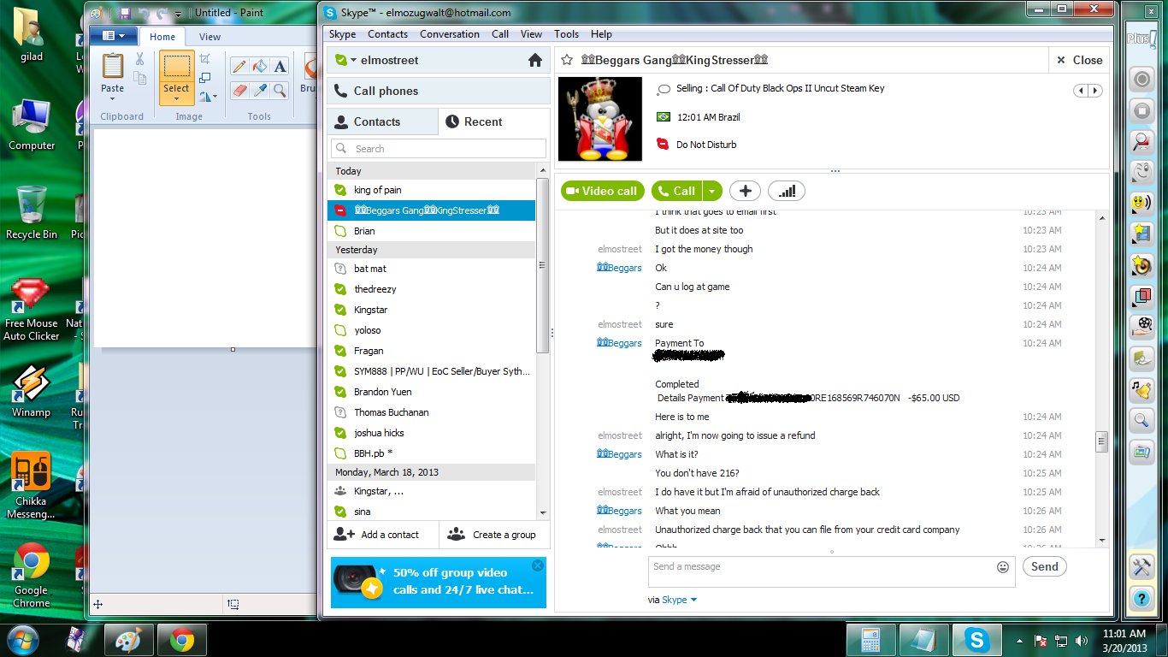This screenshot has width=1168, height=657.
Task: Click the Resize icon in Paint
Action: (x=205, y=78)
